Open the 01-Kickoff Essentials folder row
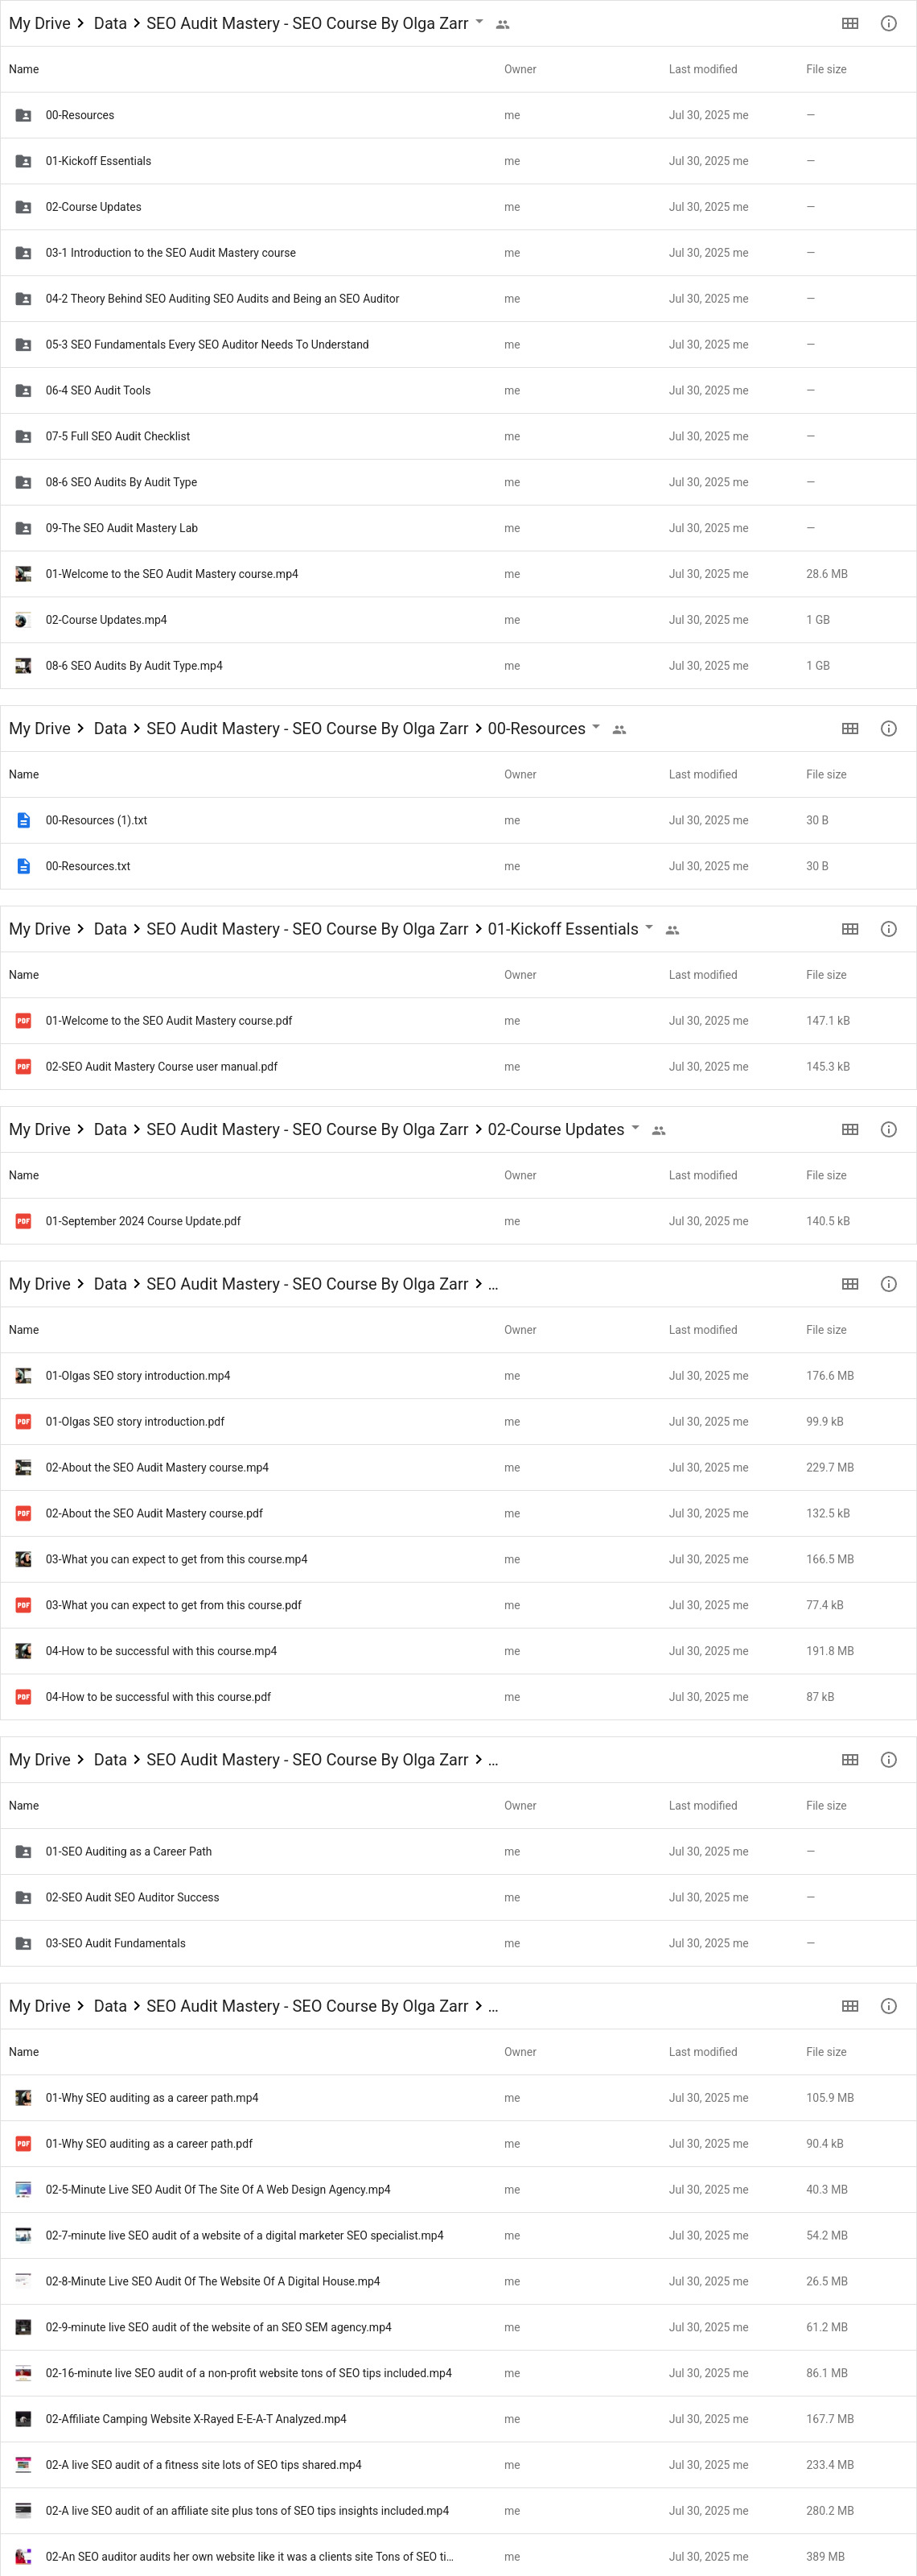Viewport: 917px width, 2576px height. [458, 161]
